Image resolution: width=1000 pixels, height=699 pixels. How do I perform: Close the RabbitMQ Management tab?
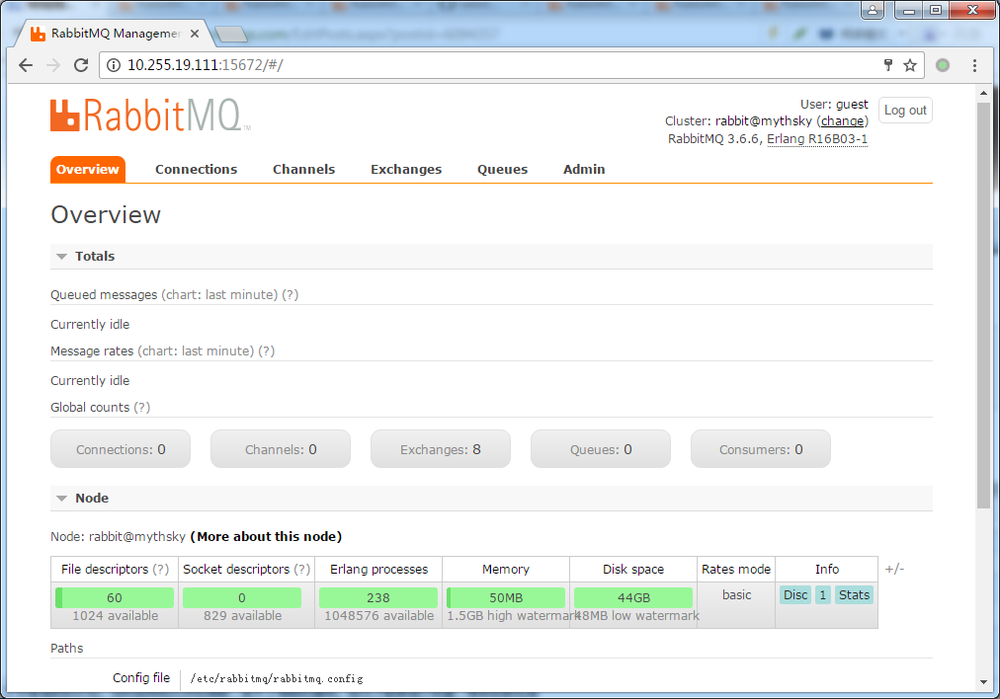click(x=195, y=34)
